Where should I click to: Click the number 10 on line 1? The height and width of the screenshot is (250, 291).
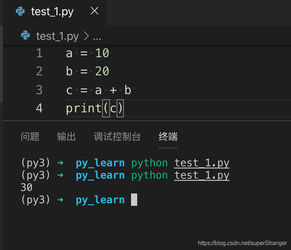(x=102, y=53)
